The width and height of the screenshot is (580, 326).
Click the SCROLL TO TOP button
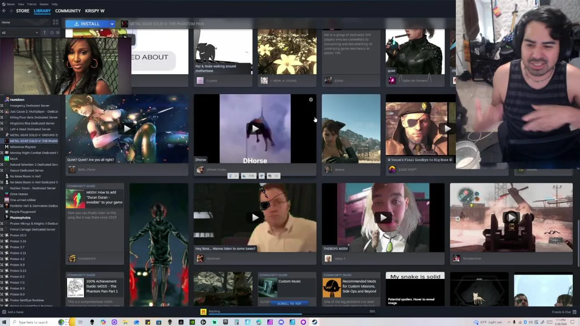[289, 303]
